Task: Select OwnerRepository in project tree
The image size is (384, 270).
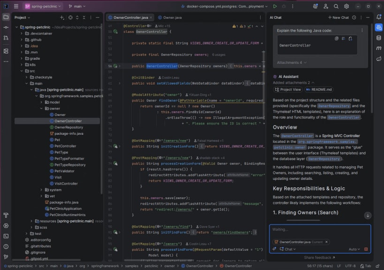Action: pyautogui.click(x=68, y=127)
